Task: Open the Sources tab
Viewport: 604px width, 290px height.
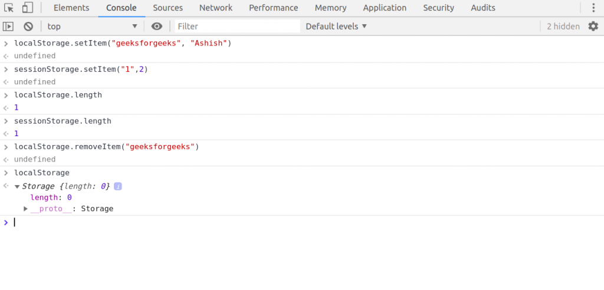Action: click(x=168, y=8)
